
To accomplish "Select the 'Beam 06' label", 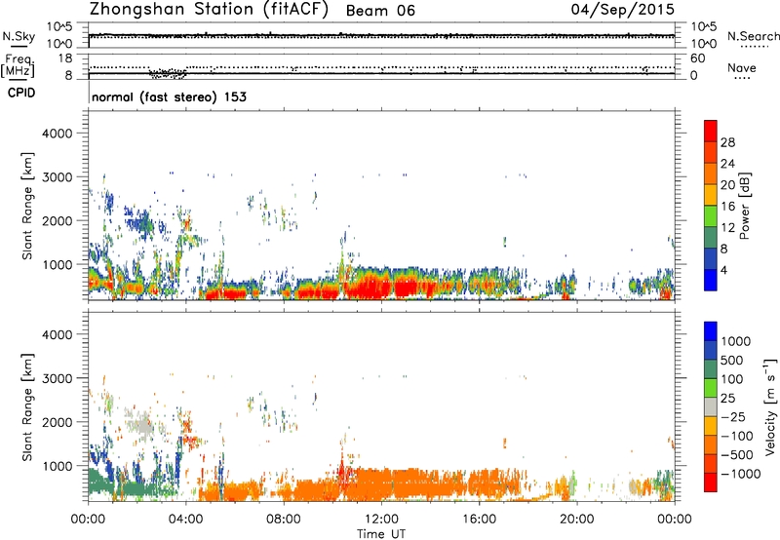I will (380, 11).
